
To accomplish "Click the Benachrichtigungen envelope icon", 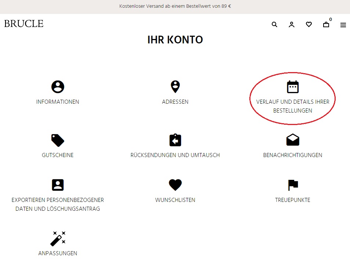I will point(293,140).
